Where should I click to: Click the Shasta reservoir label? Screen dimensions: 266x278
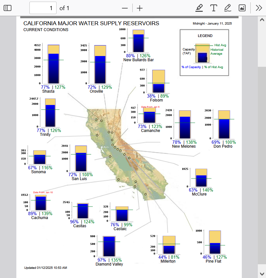coord(48,91)
